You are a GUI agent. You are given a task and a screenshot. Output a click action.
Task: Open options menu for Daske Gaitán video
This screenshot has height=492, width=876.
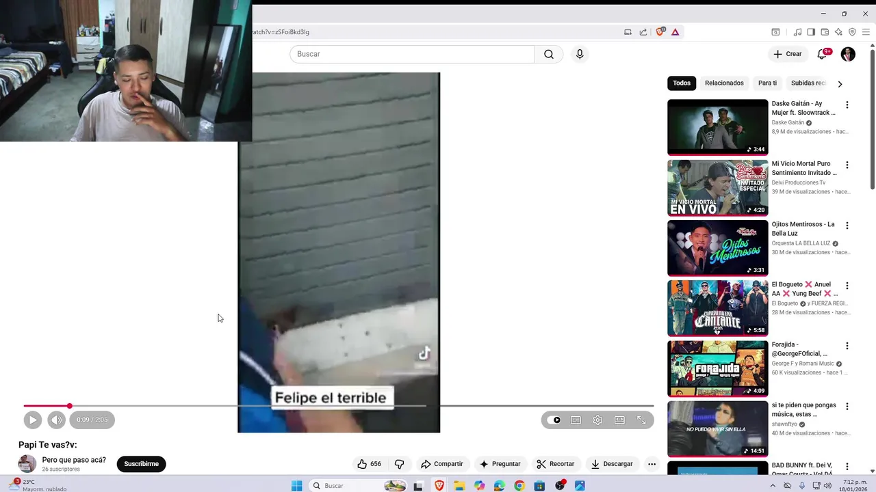pyautogui.click(x=847, y=105)
